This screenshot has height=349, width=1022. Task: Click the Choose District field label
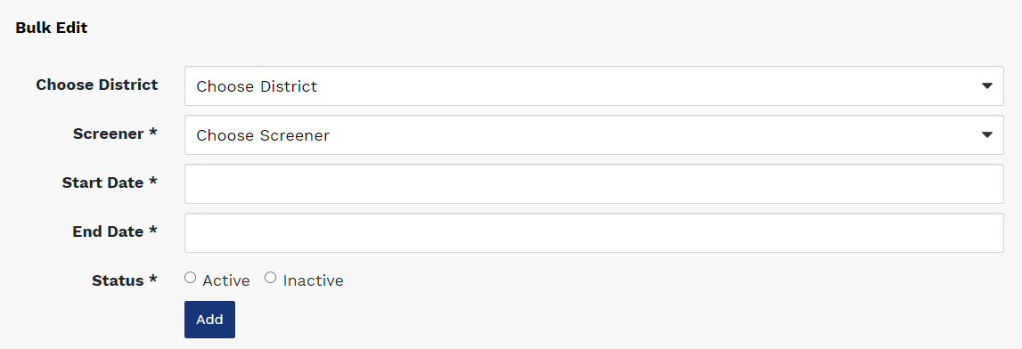pyautogui.click(x=96, y=85)
